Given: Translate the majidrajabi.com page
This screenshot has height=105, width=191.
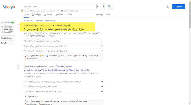Looking at the screenshot, I should click(62, 26).
